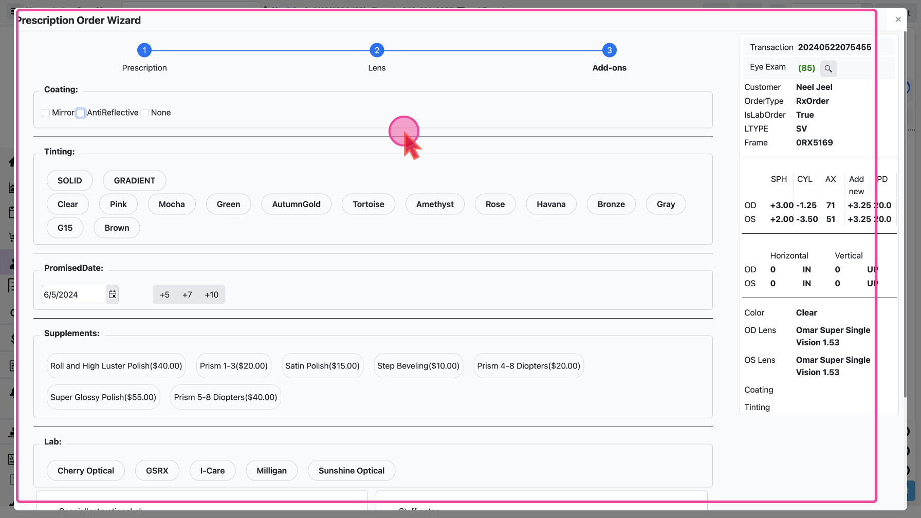Check the AntiReflective coating option
Viewport: 921px width, 518px height.
point(81,113)
